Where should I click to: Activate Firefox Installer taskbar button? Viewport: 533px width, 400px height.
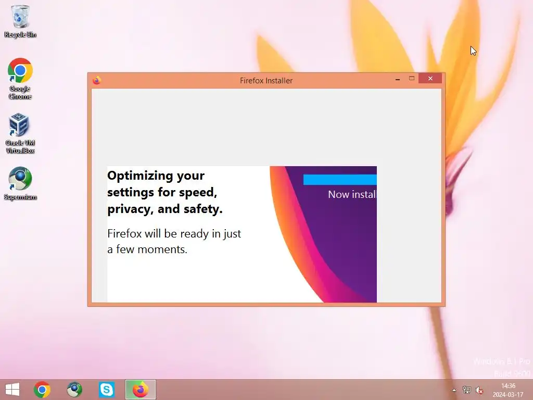[x=141, y=390]
